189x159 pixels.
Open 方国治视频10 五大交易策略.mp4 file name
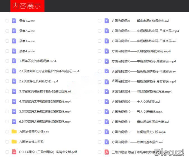click(137, 112)
